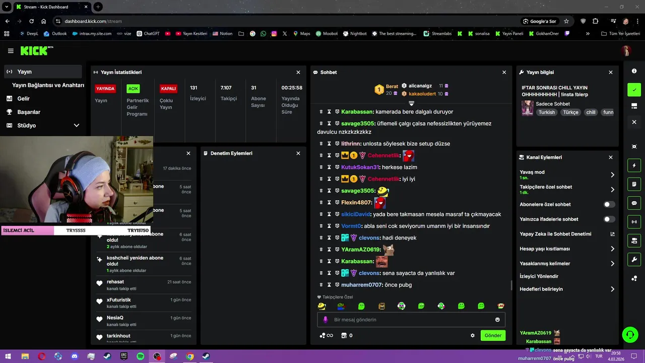
Task: Click the microphone icon in message box
Action: point(325,320)
